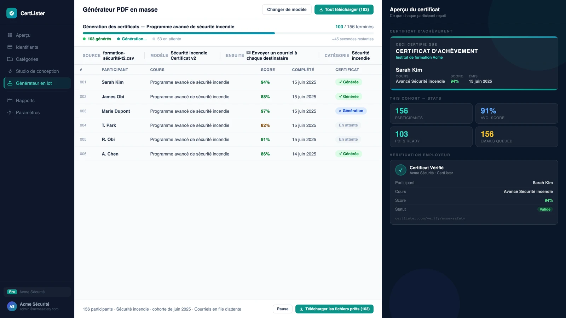Screen dimensions: 566x318
Task: Click Télécharger les fichiers prêts (103)
Action: tap(334, 309)
